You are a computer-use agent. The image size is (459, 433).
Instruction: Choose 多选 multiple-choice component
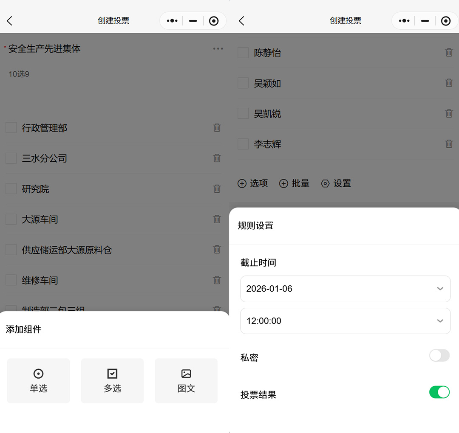[112, 381]
